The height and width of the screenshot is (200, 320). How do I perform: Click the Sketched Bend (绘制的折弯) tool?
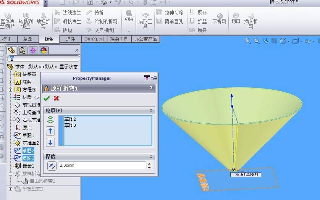(x=102, y=21)
